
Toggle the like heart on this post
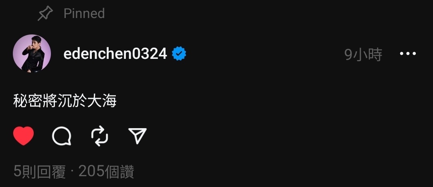24,136
